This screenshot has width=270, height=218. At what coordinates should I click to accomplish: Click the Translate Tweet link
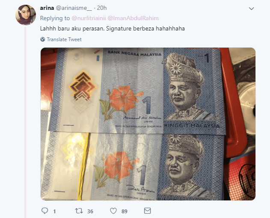[x=64, y=39]
